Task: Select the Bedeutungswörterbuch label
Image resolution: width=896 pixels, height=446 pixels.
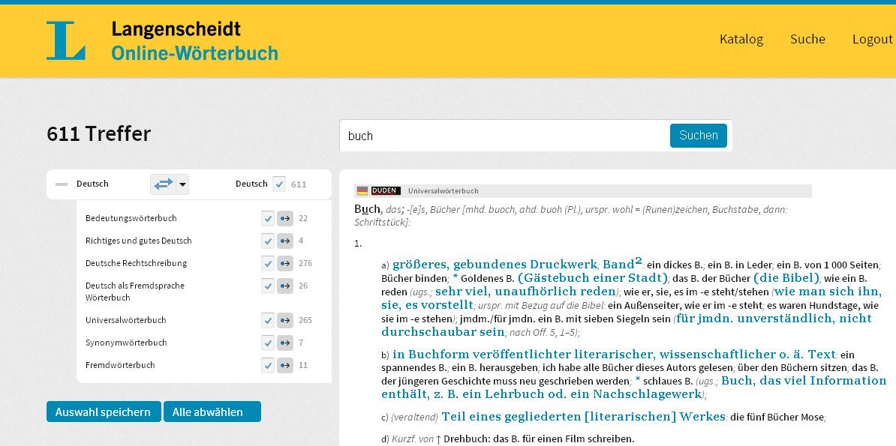Action: [x=131, y=218]
